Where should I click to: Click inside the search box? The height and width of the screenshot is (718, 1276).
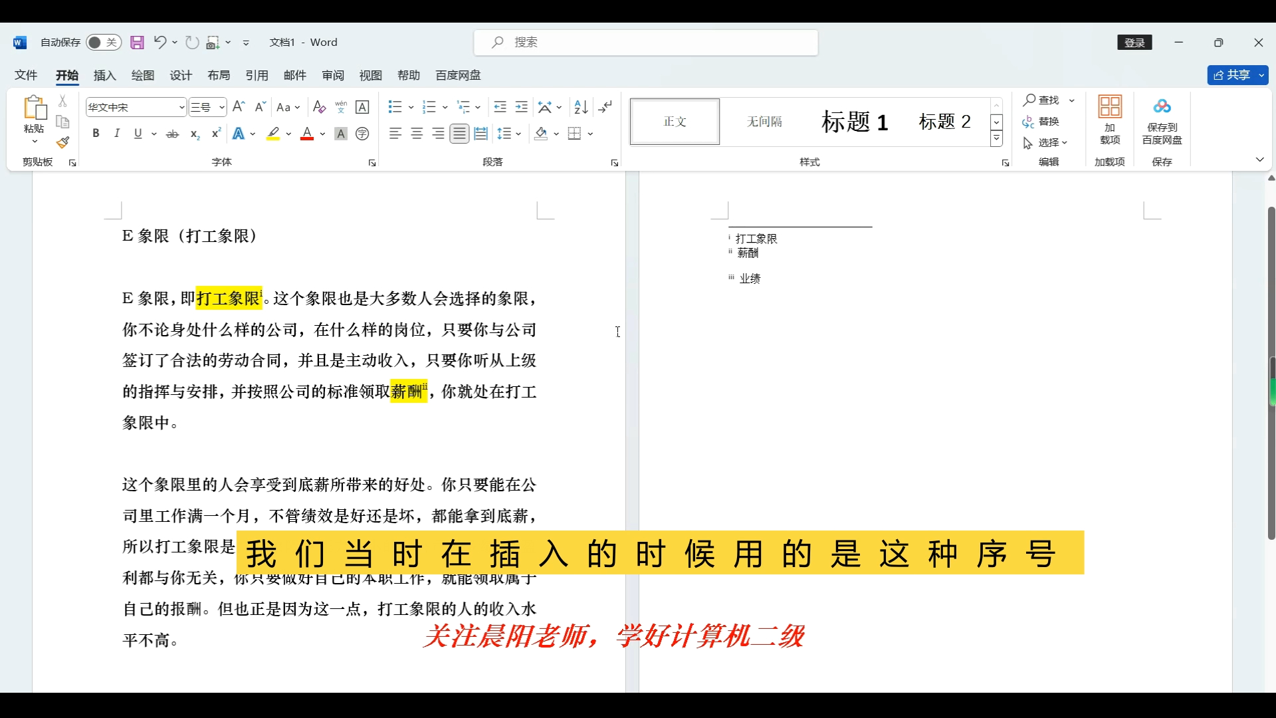tap(645, 42)
